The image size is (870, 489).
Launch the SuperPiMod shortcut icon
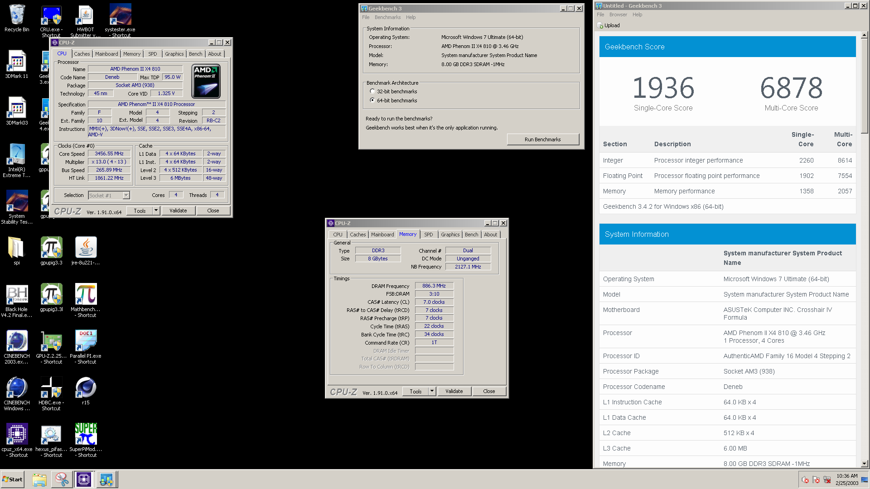[86, 440]
